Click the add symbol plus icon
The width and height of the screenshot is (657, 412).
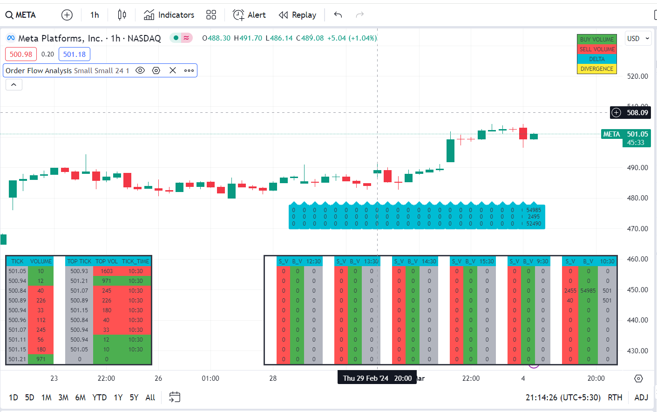coord(67,15)
